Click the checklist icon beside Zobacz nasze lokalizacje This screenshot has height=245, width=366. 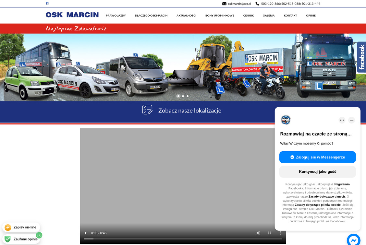(x=147, y=110)
